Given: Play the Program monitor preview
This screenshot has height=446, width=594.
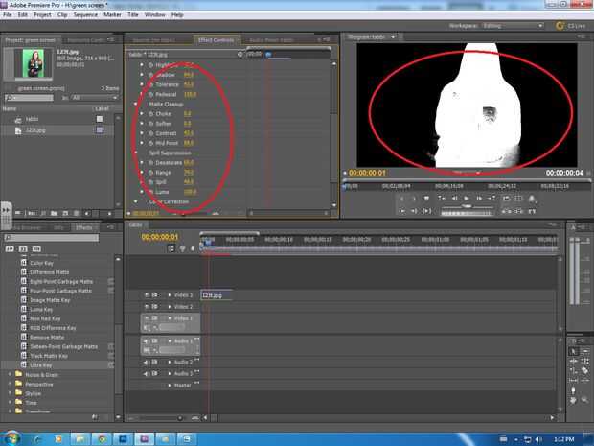Looking at the screenshot, I should tap(467, 198).
